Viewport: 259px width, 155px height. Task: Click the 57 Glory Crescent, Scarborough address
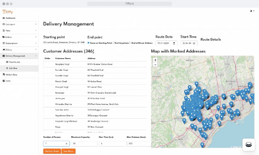[x=102, y=93]
